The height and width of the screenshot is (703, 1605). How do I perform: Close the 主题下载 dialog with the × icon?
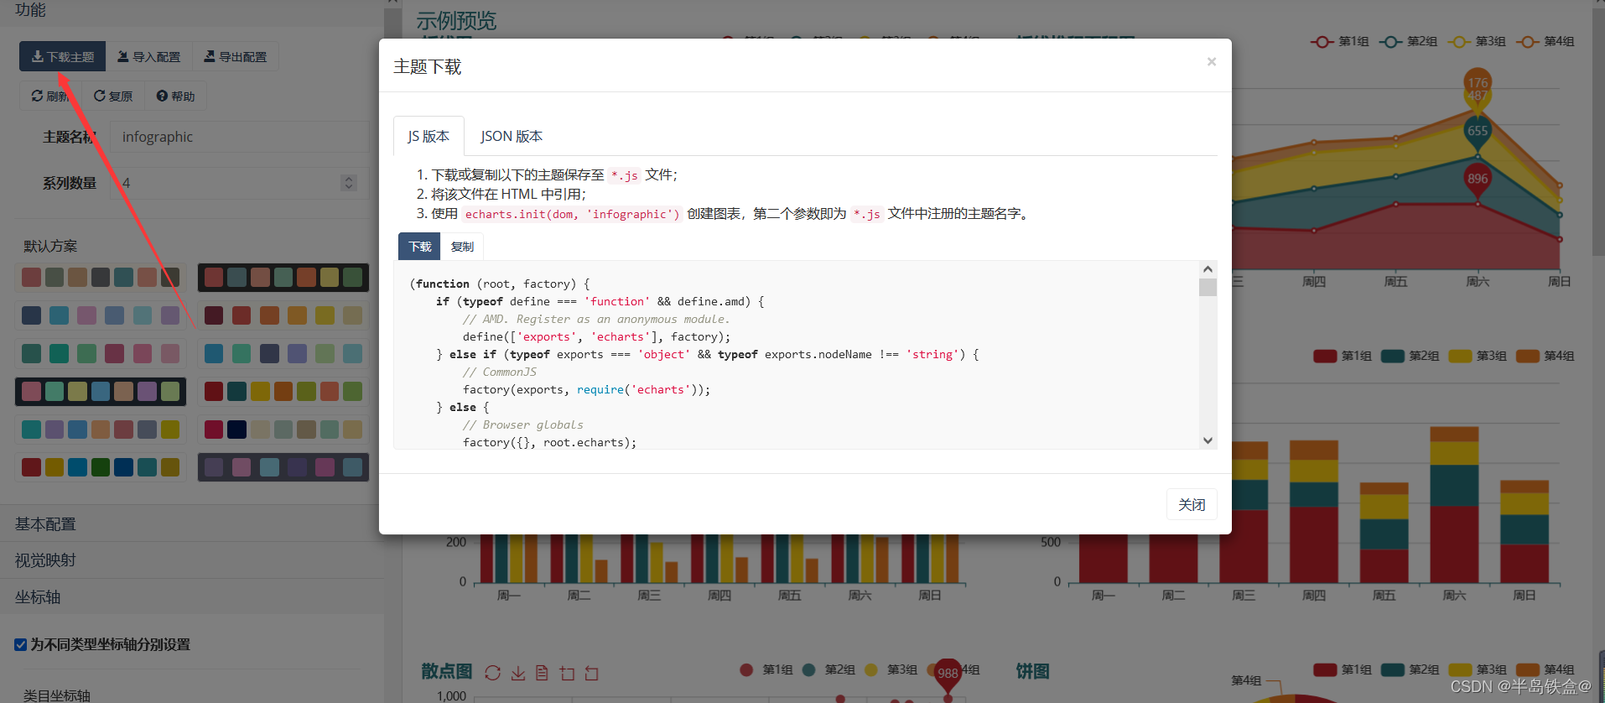(1212, 61)
